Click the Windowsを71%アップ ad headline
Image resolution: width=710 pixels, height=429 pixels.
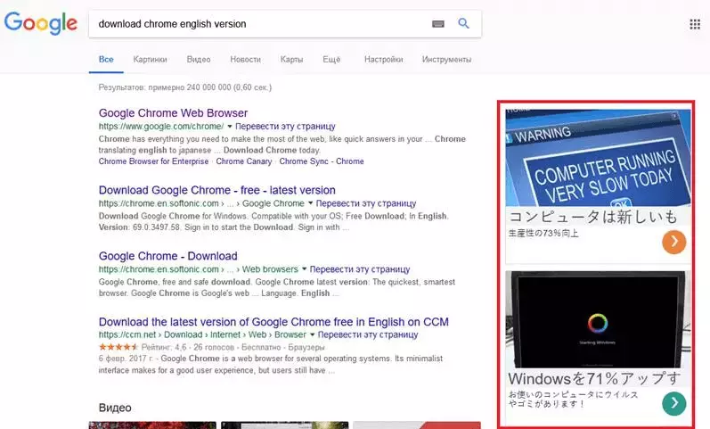(x=594, y=378)
